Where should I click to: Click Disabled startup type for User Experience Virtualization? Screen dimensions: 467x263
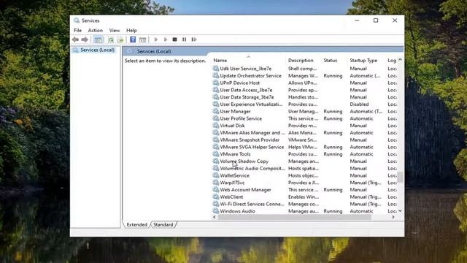tap(359, 104)
